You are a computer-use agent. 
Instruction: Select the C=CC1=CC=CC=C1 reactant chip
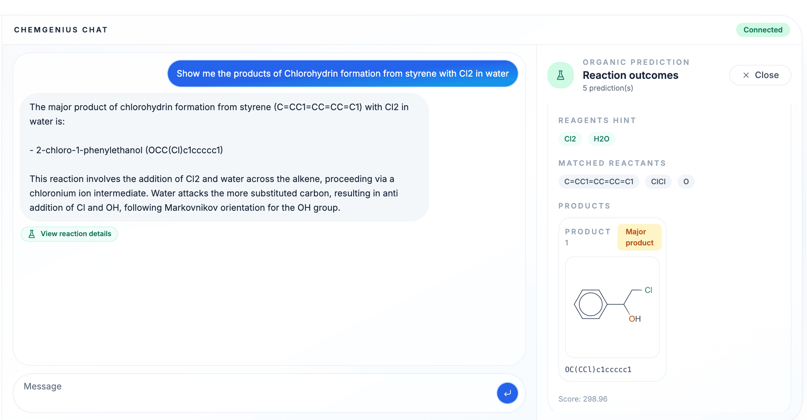click(599, 181)
